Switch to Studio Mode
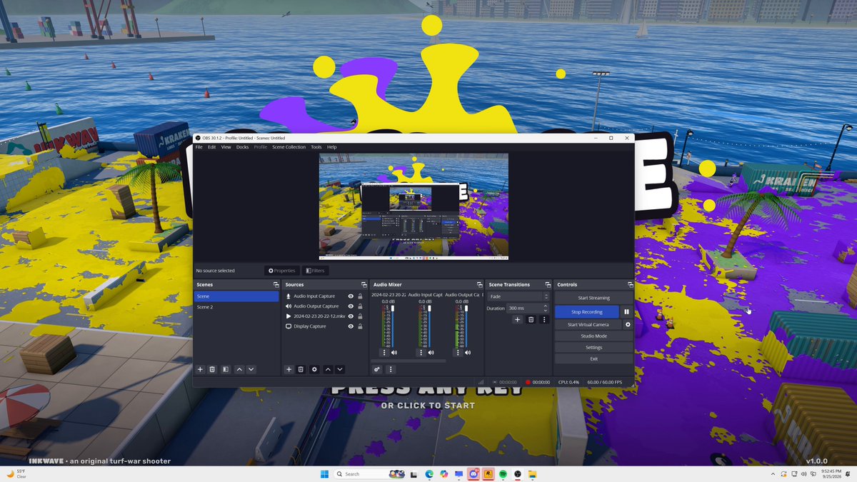The image size is (857, 482). click(x=593, y=336)
